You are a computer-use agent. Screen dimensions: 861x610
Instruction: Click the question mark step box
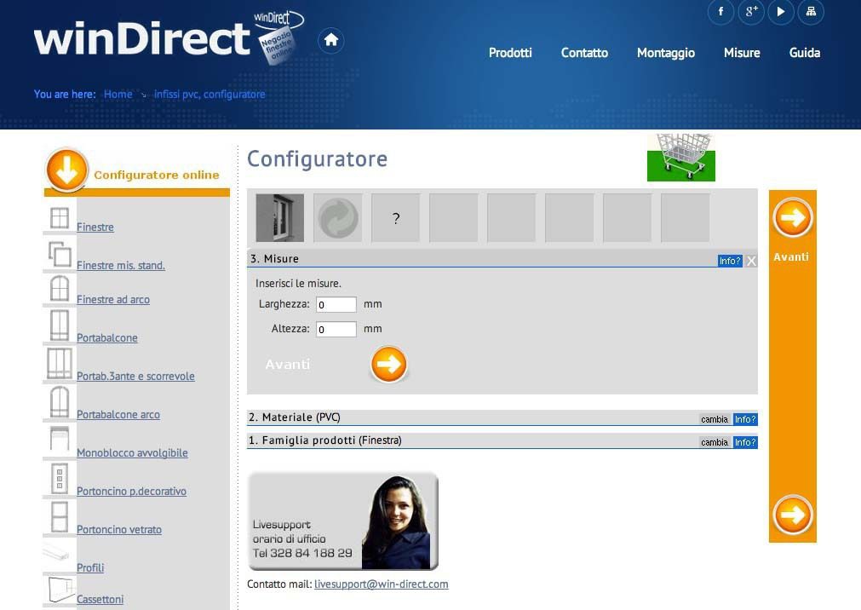396,218
